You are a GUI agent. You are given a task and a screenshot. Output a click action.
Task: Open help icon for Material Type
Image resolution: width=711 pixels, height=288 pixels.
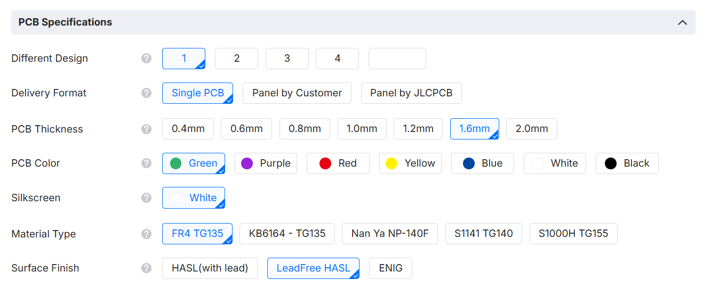click(x=147, y=234)
